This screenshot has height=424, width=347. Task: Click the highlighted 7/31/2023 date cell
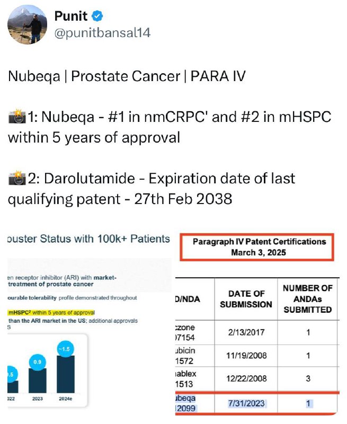pos(246,403)
